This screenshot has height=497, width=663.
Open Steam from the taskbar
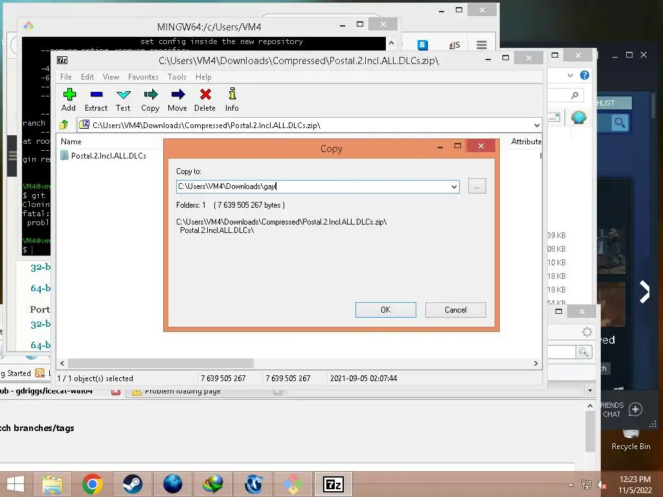(x=132, y=484)
